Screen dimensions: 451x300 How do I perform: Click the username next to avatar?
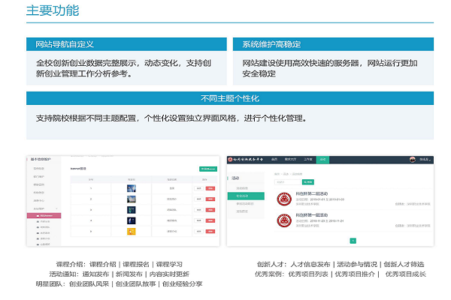424,160
